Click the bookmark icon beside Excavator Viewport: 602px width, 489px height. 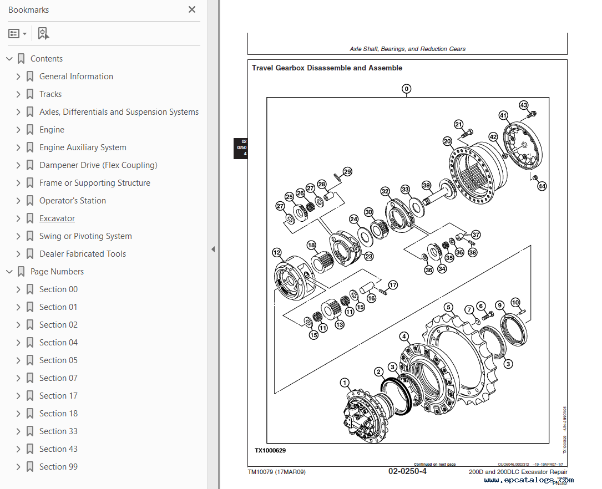point(30,218)
